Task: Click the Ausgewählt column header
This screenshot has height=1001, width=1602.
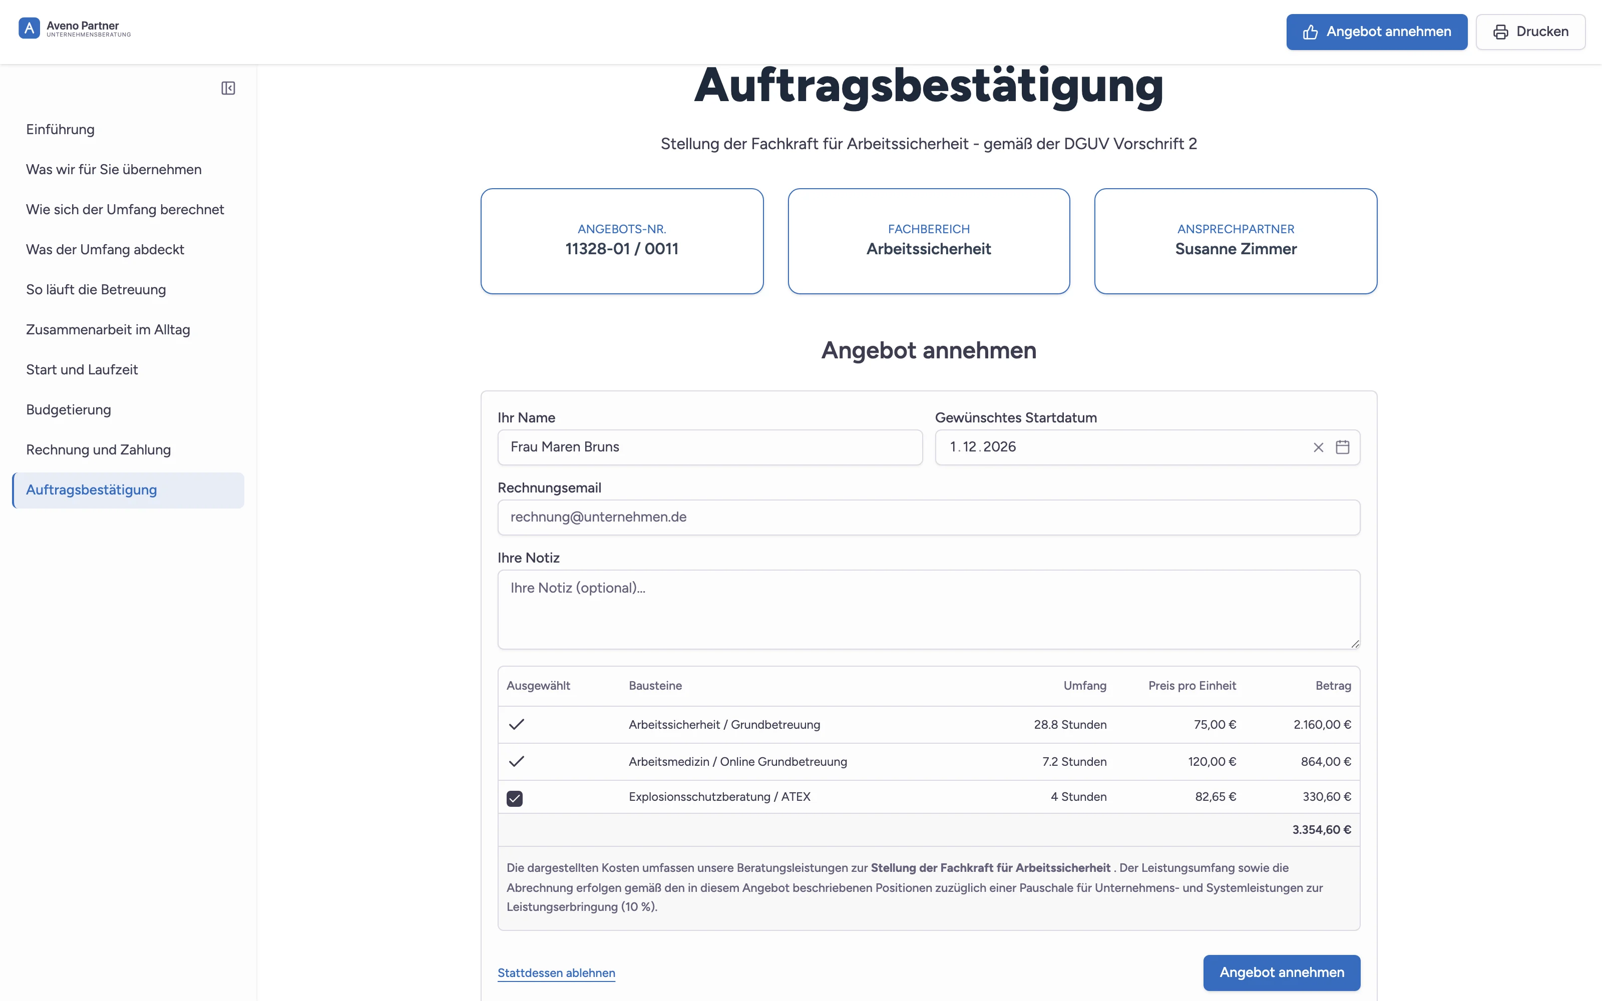Action: point(538,686)
